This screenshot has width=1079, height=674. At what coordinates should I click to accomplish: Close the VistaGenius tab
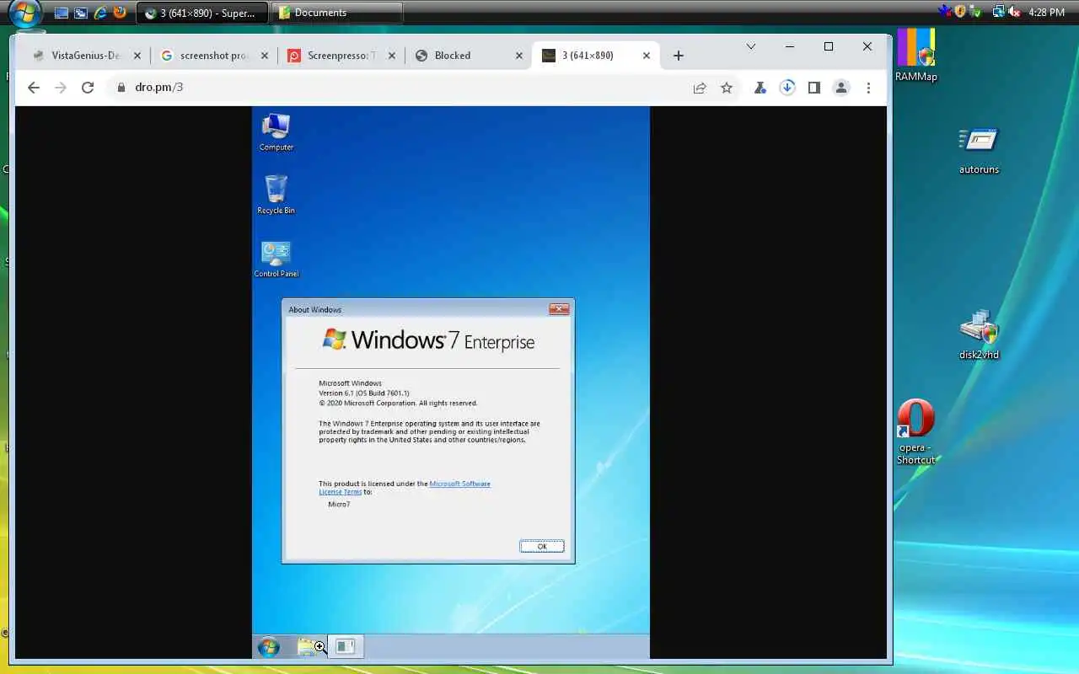[x=137, y=56]
